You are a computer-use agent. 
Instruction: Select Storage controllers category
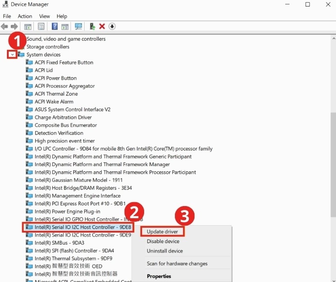click(x=48, y=47)
